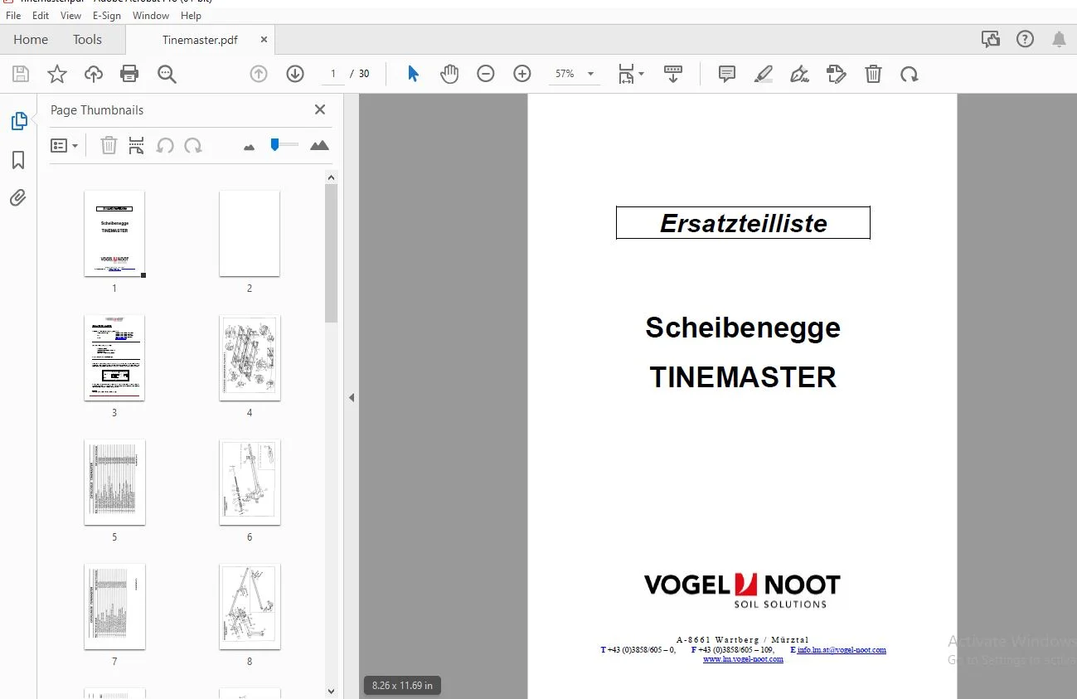Select the Highlight text tool
The height and width of the screenshot is (699, 1077).
click(764, 74)
